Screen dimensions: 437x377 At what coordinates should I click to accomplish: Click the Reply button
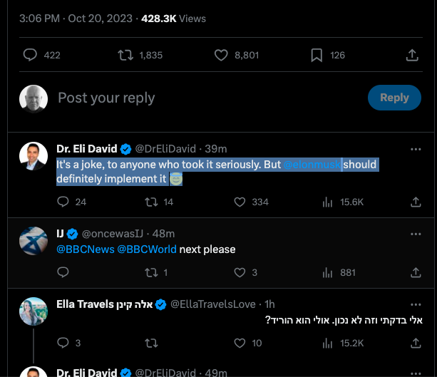coord(394,98)
